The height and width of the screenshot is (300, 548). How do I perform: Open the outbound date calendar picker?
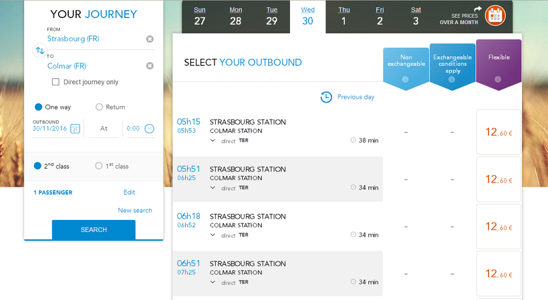76,129
